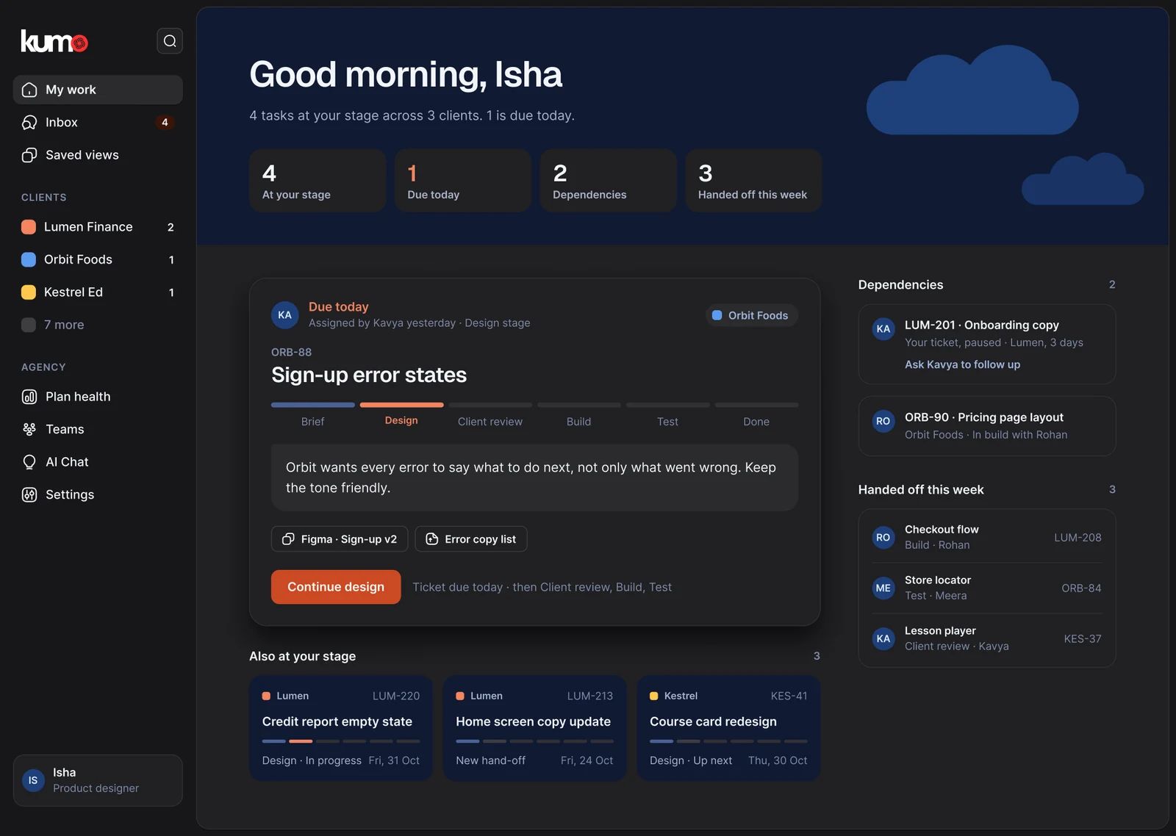Click the Orbit Foods tag on ticket
This screenshot has height=836, width=1176.
point(751,315)
